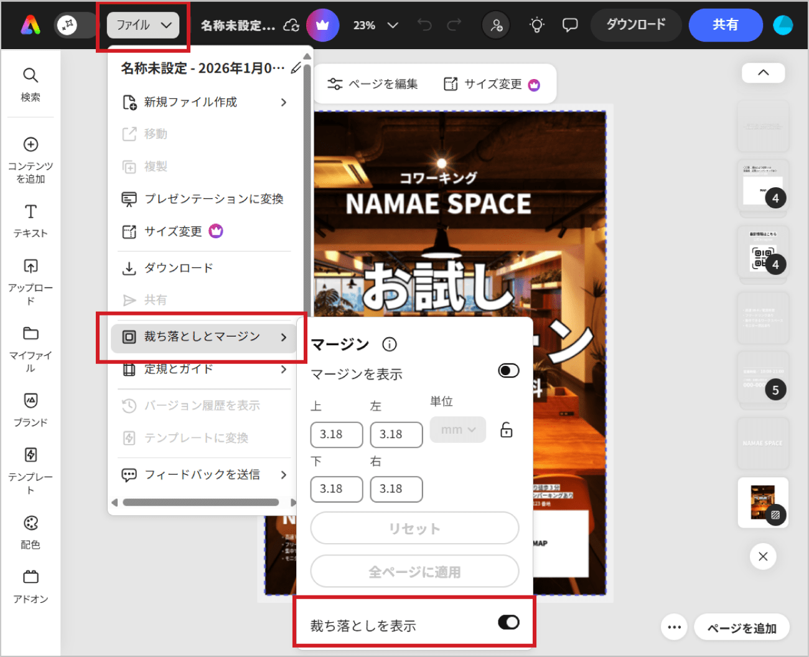Click the ページを追加 button
The height and width of the screenshot is (657, 809).
(742, 627)
